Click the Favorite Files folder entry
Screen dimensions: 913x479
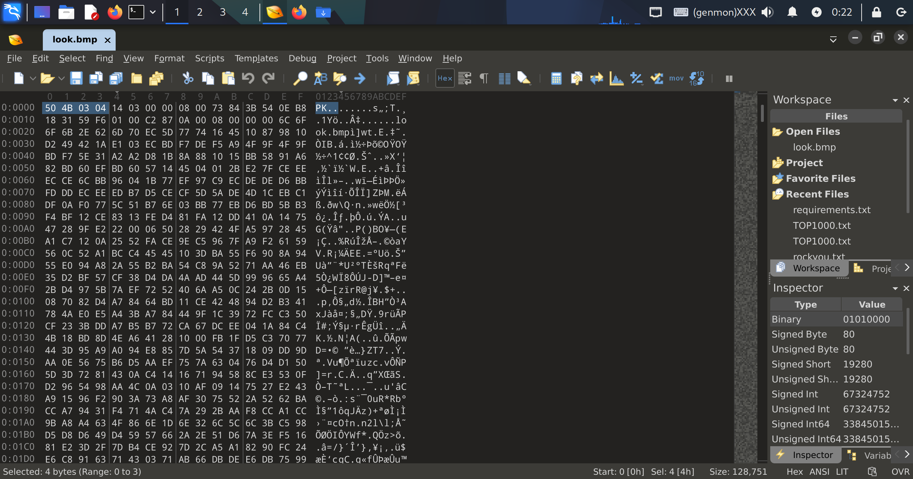click(x=820, y=178)
